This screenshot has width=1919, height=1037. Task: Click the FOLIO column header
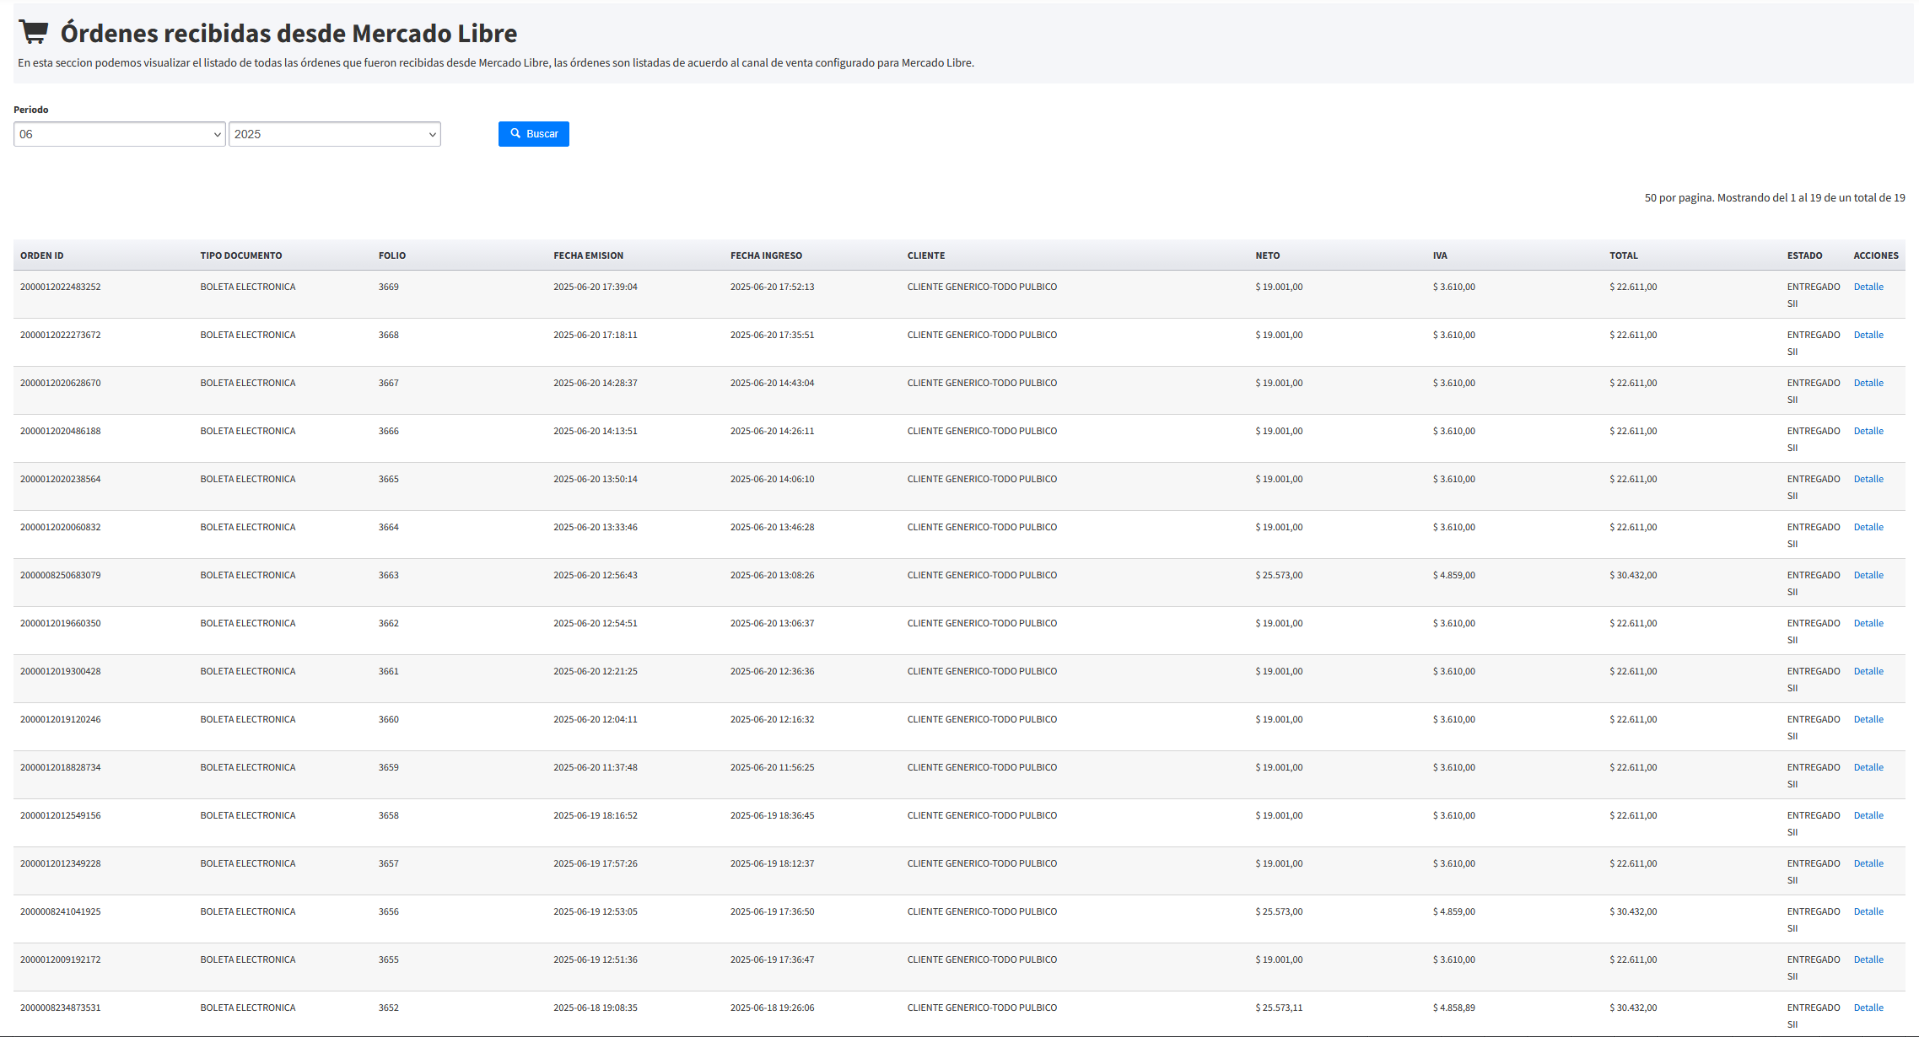click(392, 255)
